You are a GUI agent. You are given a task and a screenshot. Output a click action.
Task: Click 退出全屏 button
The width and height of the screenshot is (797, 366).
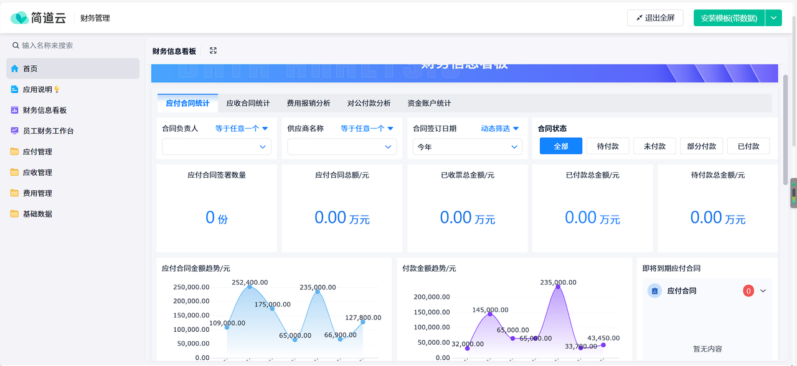[655, 18]
